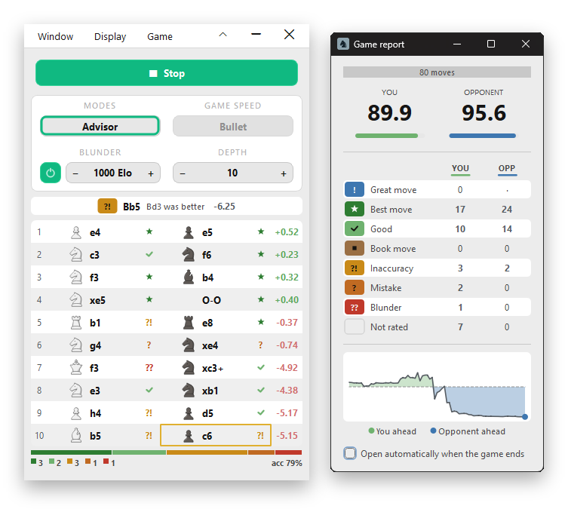
Task: Click the blunder mark on move 7
Action: tap(149, 367)
